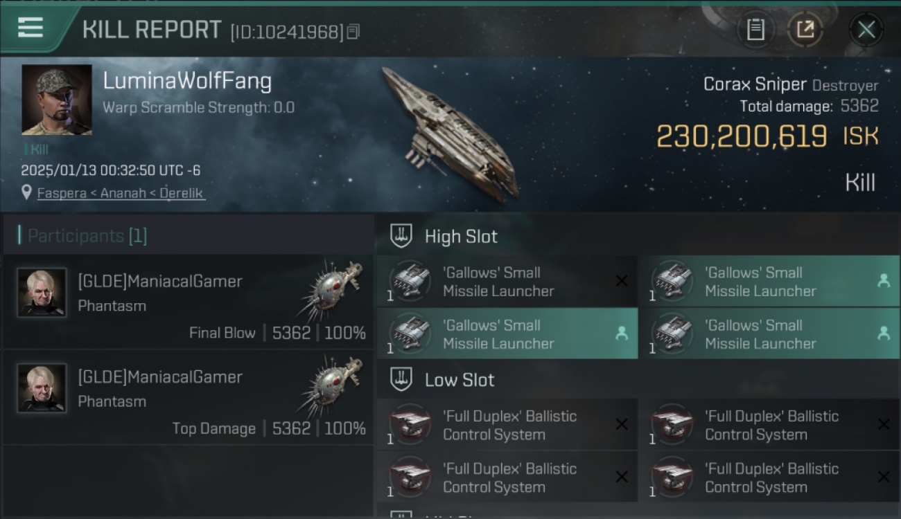The width and height of the screenshot is (901, 519).
Task: Select the first destroyed 'Gallows' Small Missile Launcher
Action: coord(507,282)
